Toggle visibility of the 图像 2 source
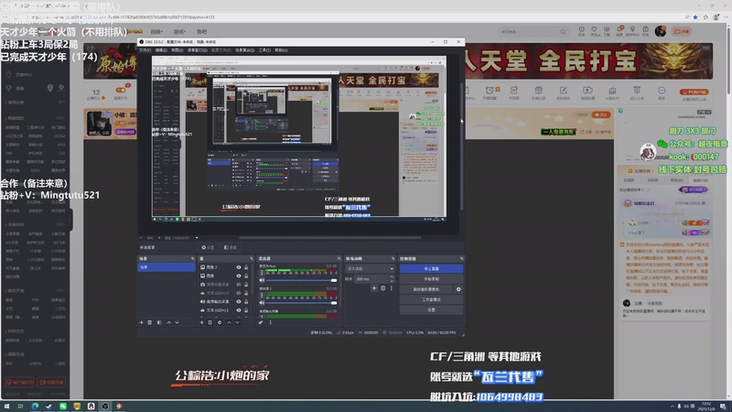Screen dimensions: 732x412 239,267
